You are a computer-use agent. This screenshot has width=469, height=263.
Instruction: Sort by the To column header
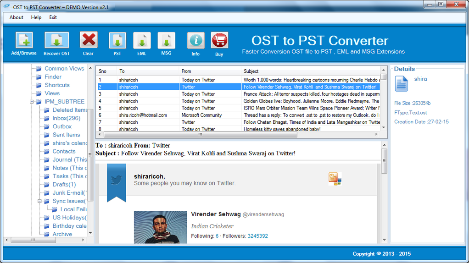click(148, 71)
